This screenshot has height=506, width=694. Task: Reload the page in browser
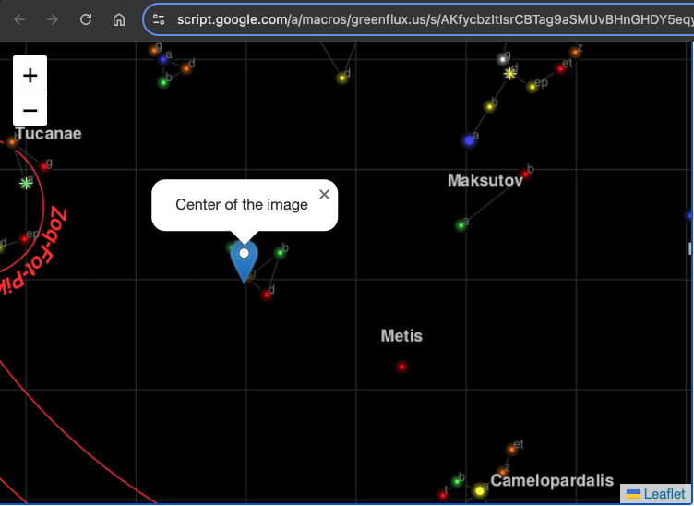[86, 19]
